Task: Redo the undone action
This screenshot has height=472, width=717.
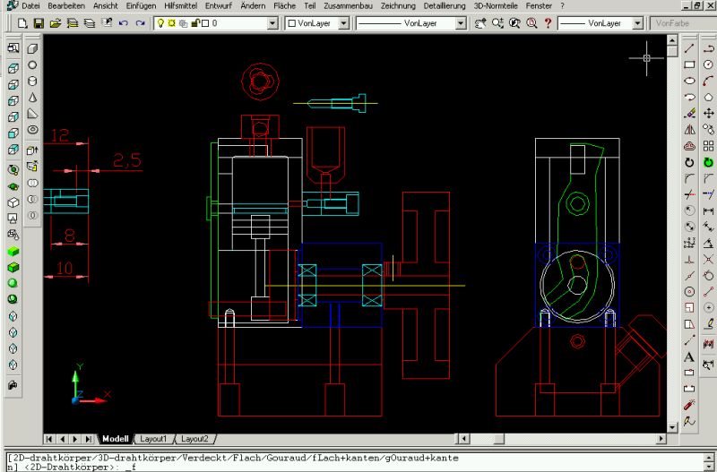Action: [140, 23]
